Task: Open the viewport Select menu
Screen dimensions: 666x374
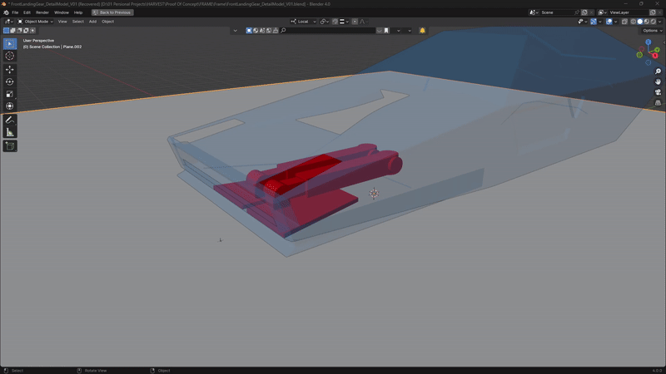Action: pyautogui.click(x=77, y=22)
